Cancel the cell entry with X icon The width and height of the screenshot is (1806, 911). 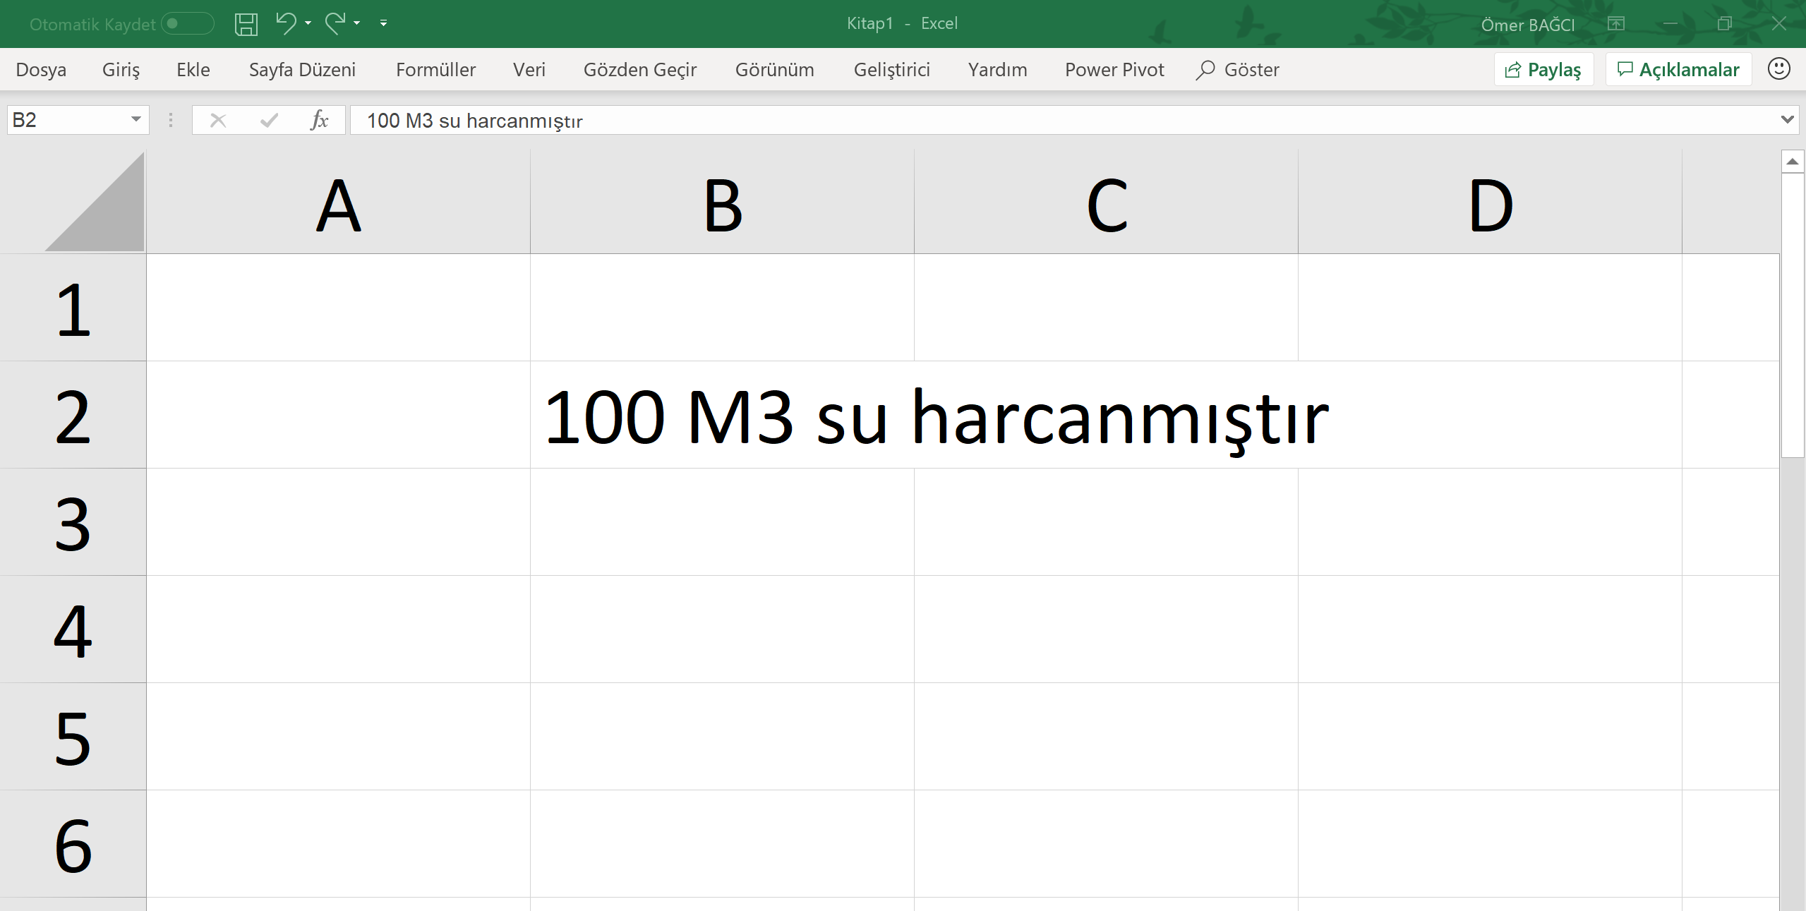(x=218, y=120)
